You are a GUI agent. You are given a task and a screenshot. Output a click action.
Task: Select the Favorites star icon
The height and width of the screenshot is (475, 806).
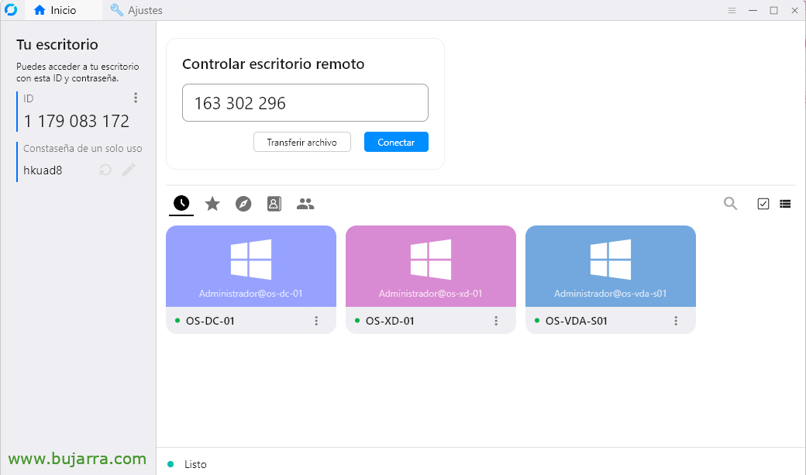pyautogui.click(x=212, y=203)
